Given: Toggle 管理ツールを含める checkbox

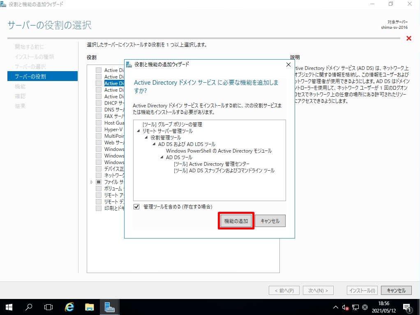Looking at the screenshot, I should [136, 207].
